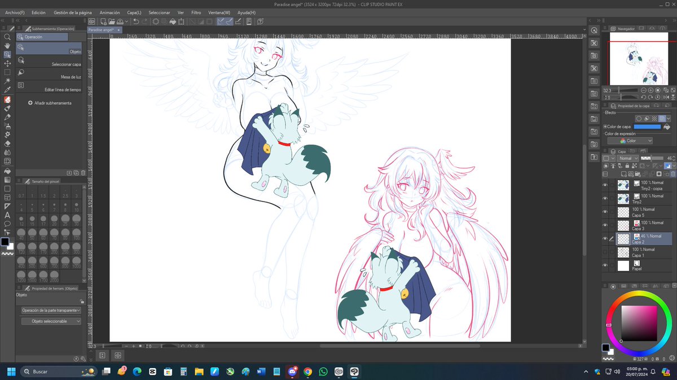
Task: Hide the Capa 2 layer
Action: pos(605,239)
